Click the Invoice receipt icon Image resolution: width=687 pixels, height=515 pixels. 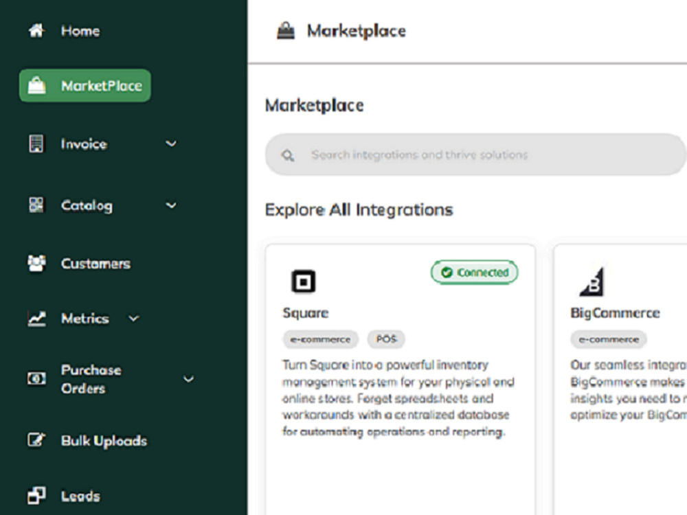coord(36,144)
